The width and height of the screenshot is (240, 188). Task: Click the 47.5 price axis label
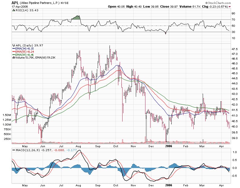(x=235, y=49)
